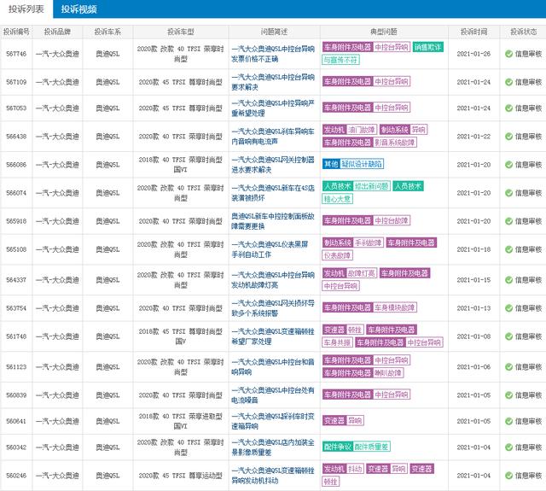Click the 修出新问题 tag in row 566074

(372, 186)
